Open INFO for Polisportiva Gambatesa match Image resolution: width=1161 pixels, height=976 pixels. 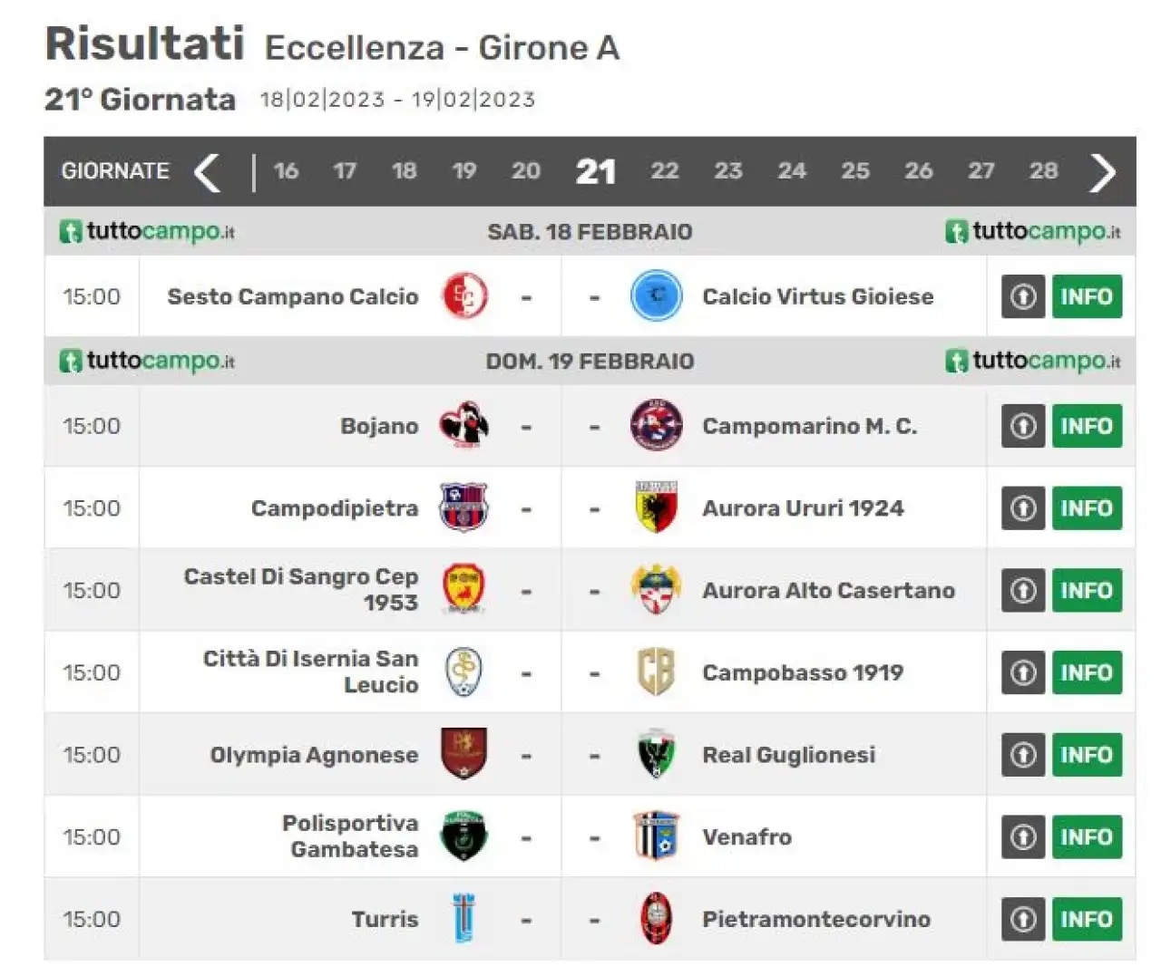pyautogui.click(x=1087, y=836)
